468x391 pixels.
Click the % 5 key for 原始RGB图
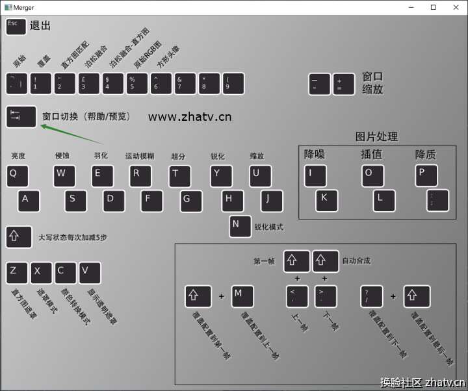pos(137,84)
